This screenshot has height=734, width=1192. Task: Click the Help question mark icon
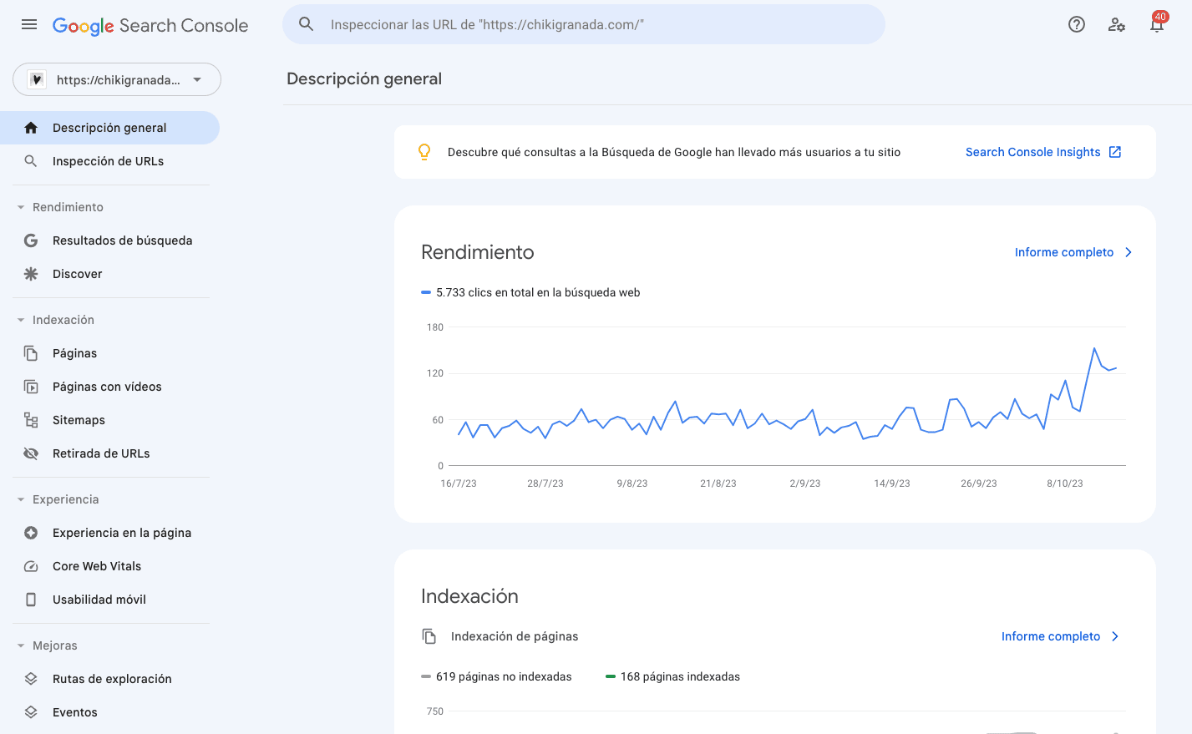tap(1077, 24)
